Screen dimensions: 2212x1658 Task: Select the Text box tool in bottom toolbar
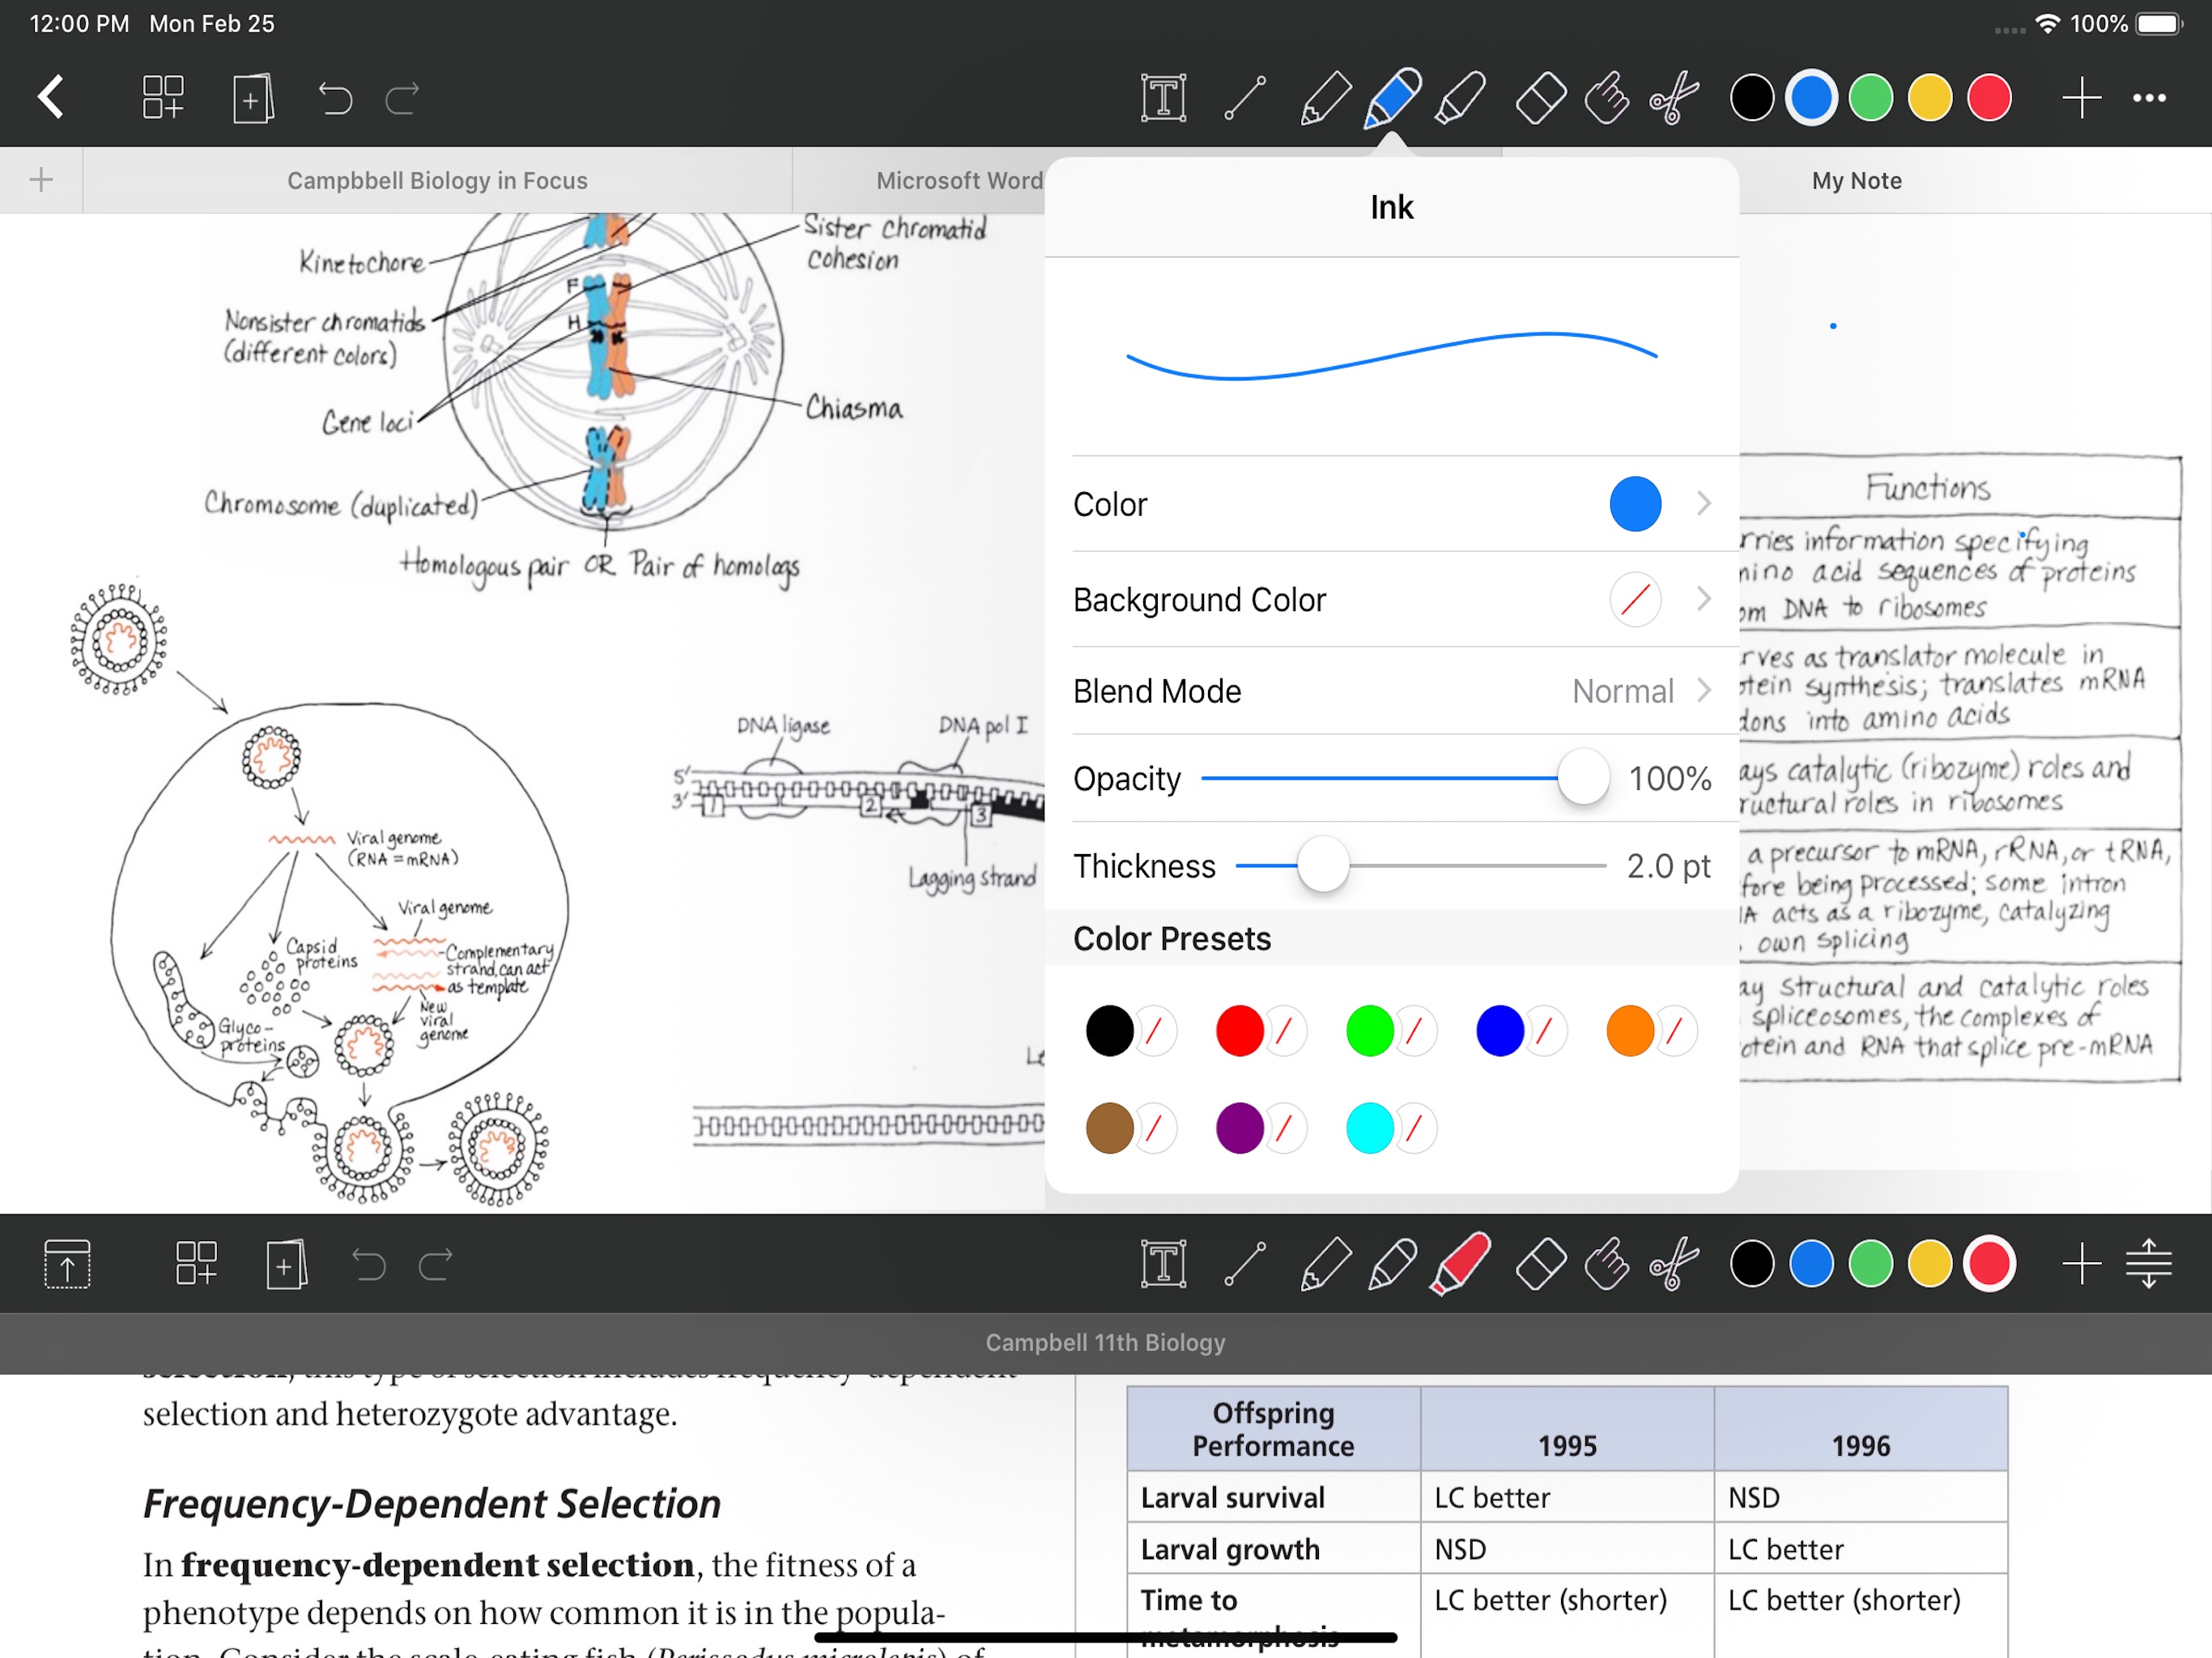pyautogui.click(x=1163, y=1264)
